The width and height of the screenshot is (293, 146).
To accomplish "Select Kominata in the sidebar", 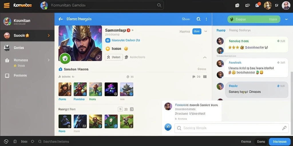I will [x=27, y=60].
